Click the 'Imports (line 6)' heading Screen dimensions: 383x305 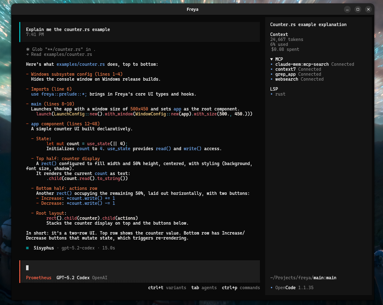[51, 89]
